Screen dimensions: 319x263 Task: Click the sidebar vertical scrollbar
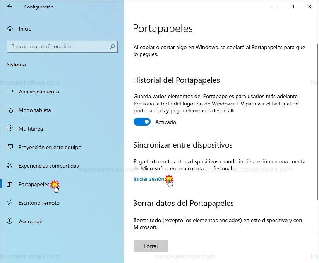pos(123,193)
